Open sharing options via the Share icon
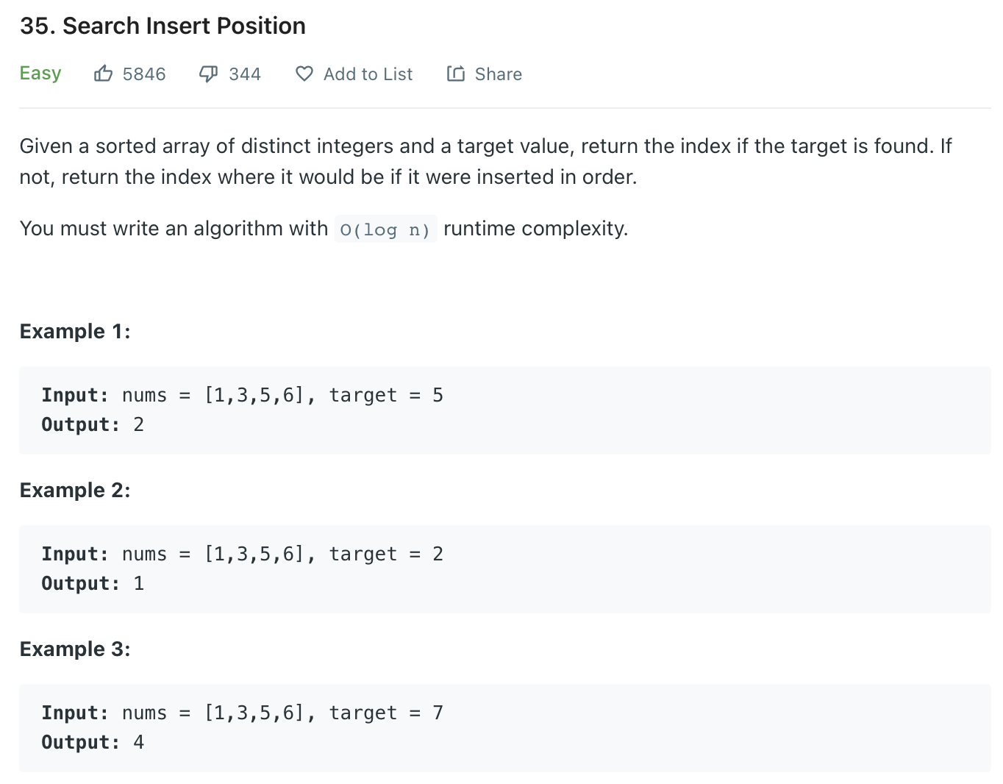Image resolution: width=1003 pixels, height=784 pixels. (x=455, y=74)
